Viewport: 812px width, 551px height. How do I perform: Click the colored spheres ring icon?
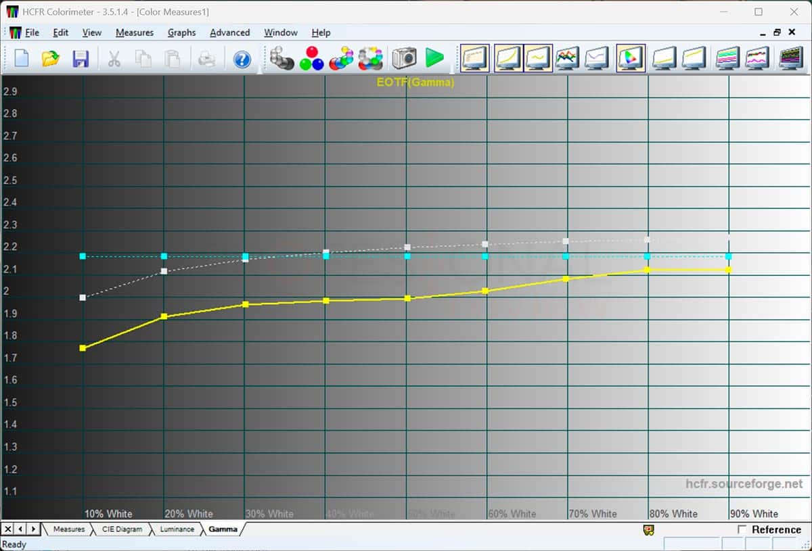point(371,58)
